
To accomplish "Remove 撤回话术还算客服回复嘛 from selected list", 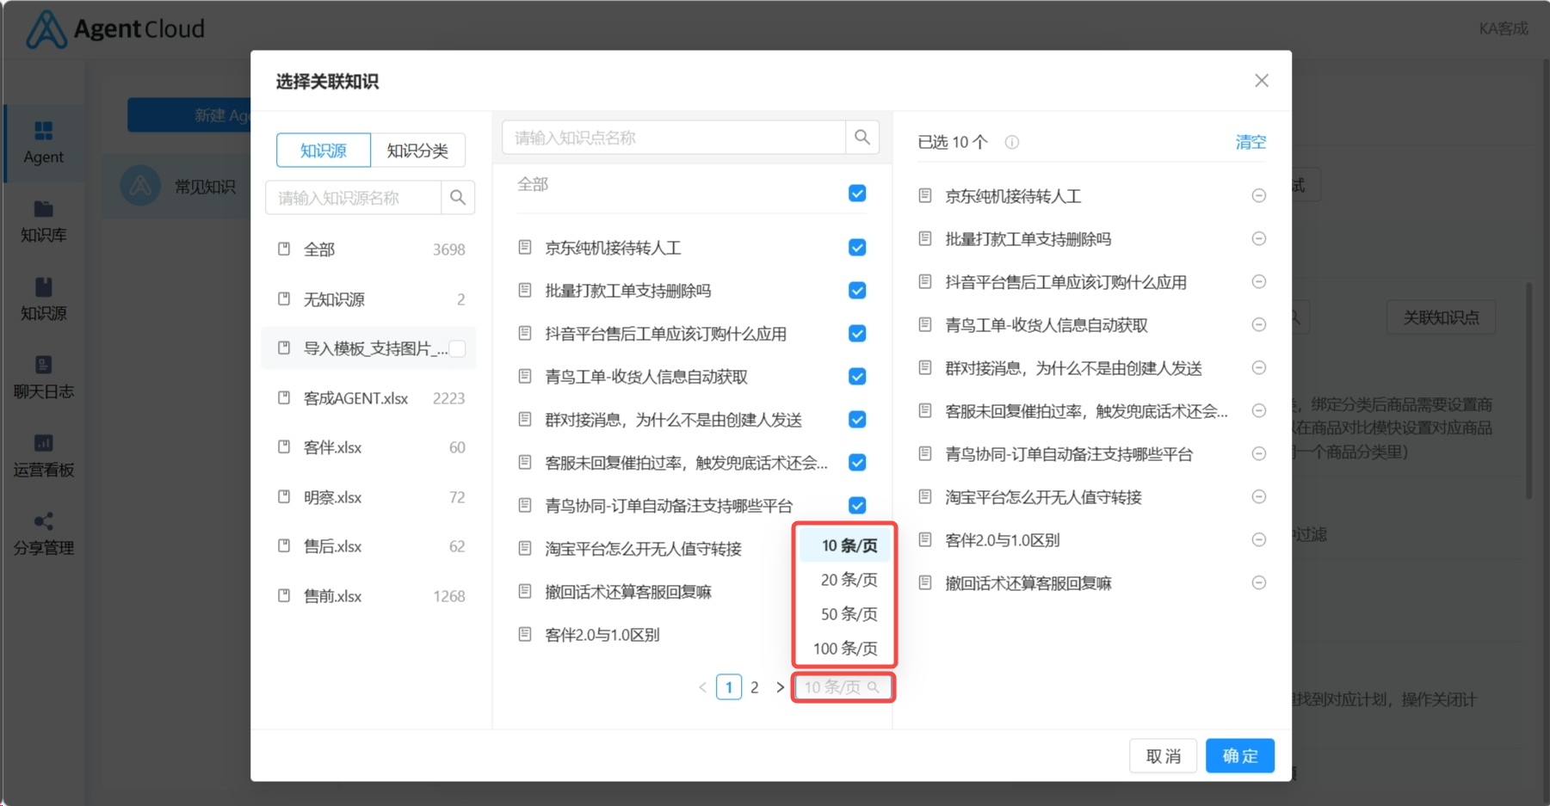I will 1258,583.
